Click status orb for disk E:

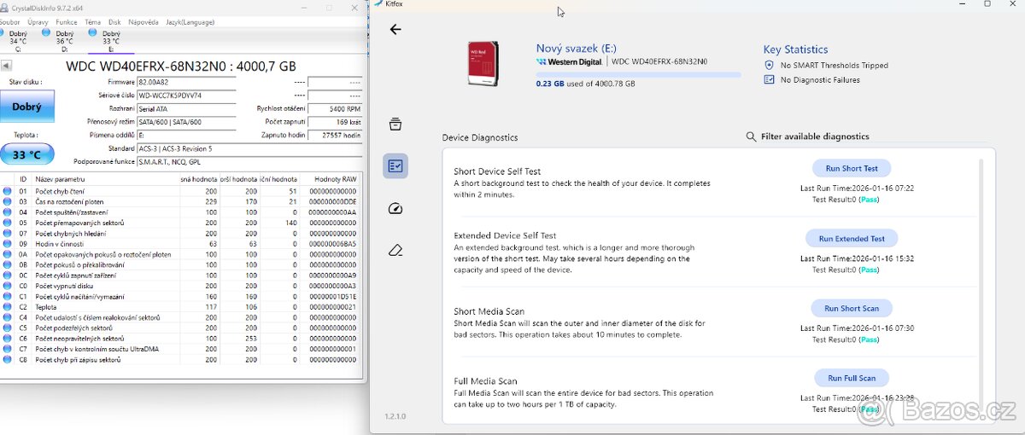(x=92, y=32)
